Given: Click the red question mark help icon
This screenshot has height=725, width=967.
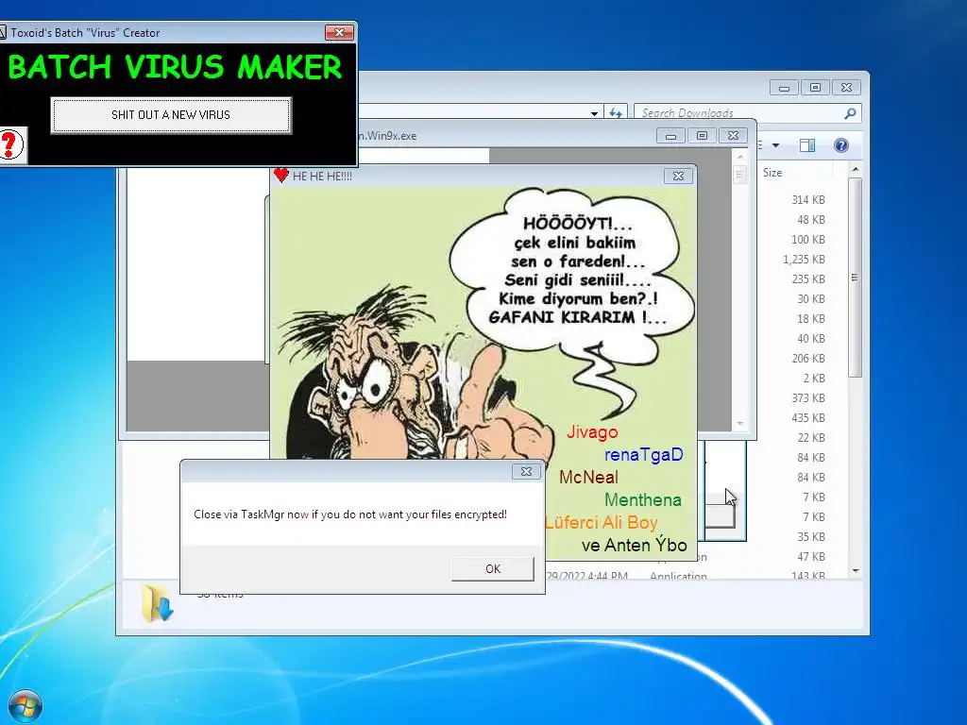Looking at the screenshot, I should coord(10,144).
